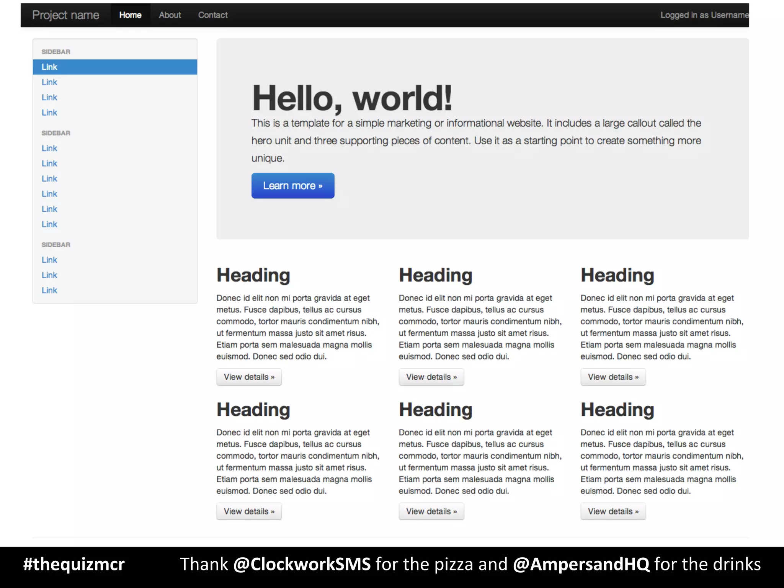
Task: Click View details under bottom-left Heading
Action: point(249,511)
